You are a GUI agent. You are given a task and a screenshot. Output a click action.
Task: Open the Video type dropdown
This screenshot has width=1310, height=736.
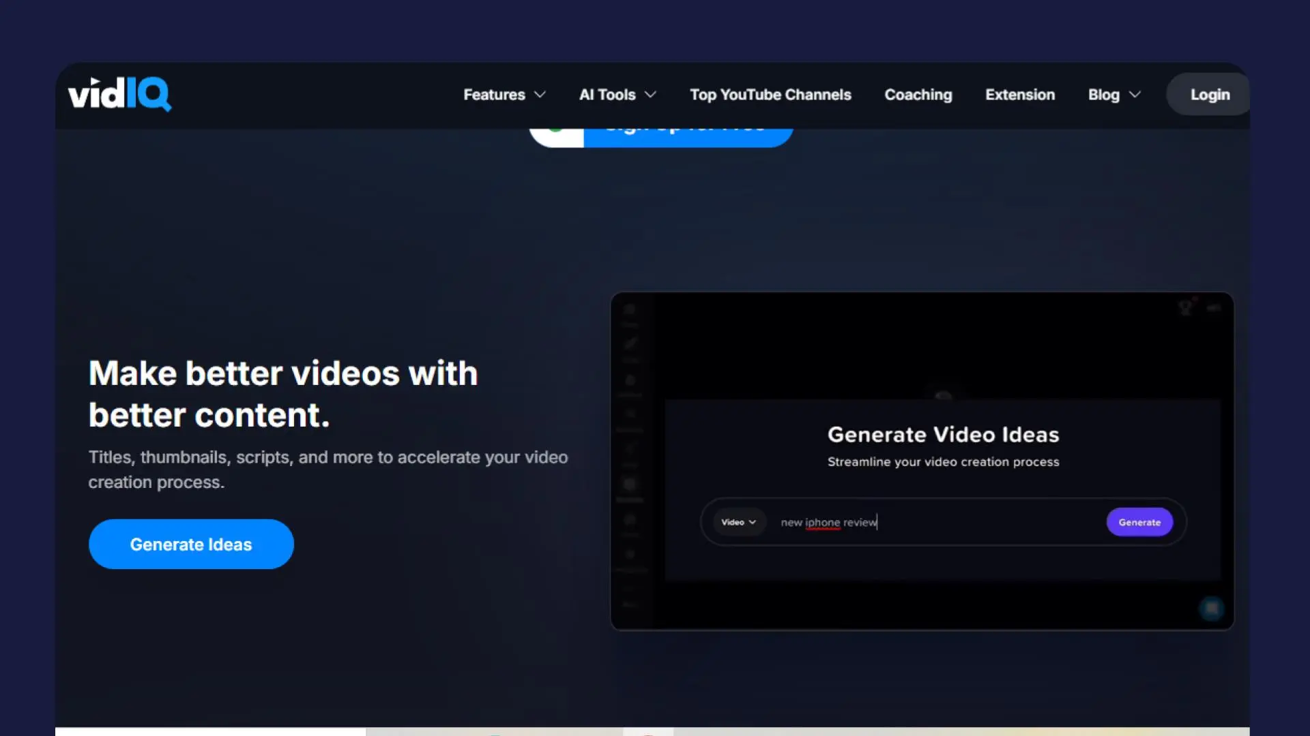coord(738,522)
